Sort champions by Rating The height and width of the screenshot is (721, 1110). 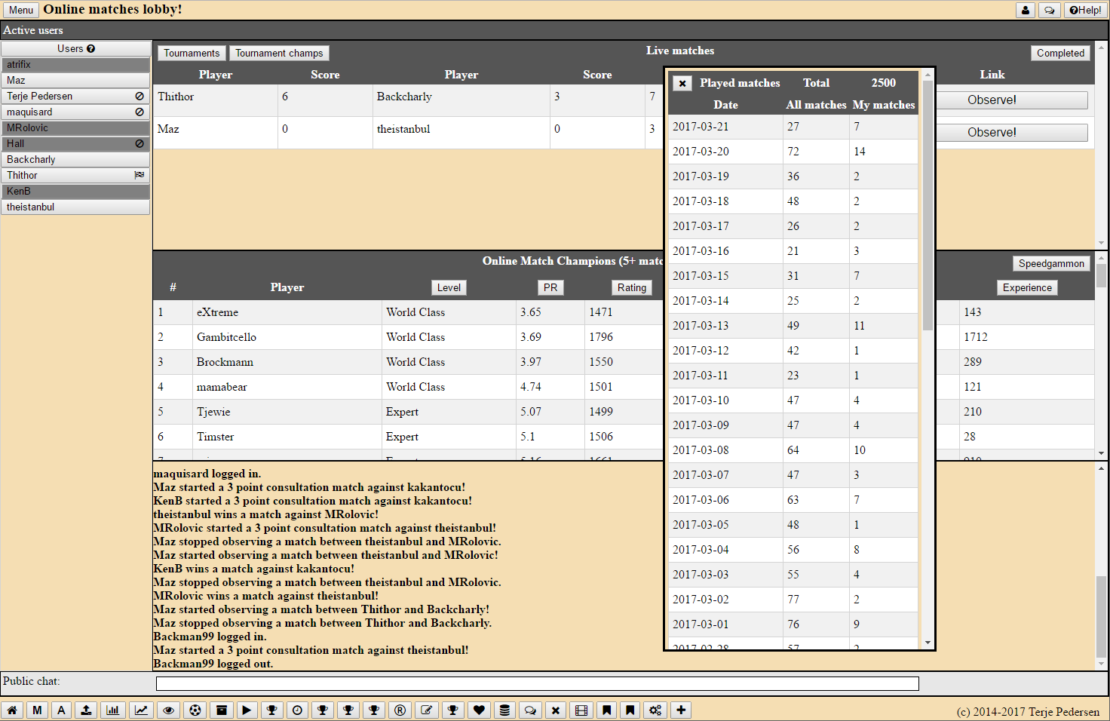click(631, 287)
